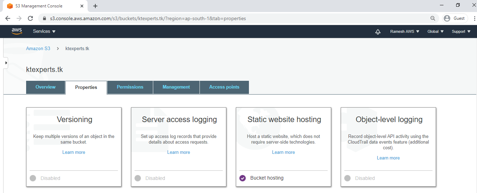Switch to the Overview tab
This screenshot has height=193, width=477.
[46, 87]
